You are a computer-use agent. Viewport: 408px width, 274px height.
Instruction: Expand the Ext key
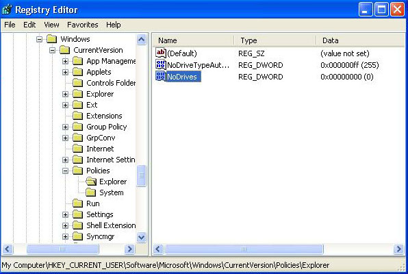(x=65, y=105)
